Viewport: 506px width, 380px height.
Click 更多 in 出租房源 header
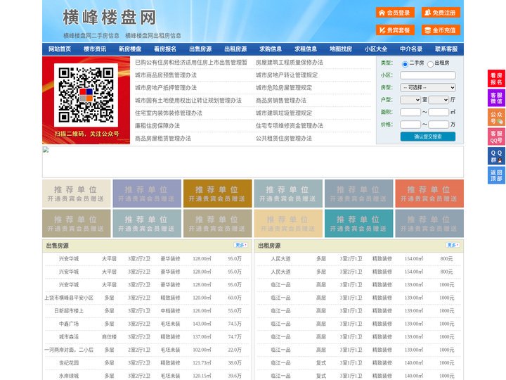(x=453, y=246)
